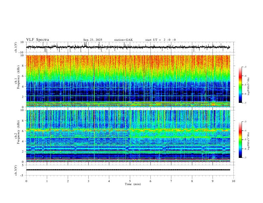Click the ch.1 frequency tick '8'

tap(23, 66)
